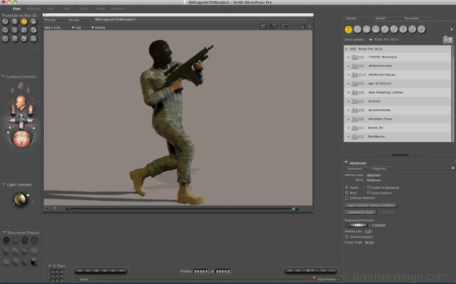Toggle the Bend checkbox
456x284 pixels.
(x=347, y=193)
